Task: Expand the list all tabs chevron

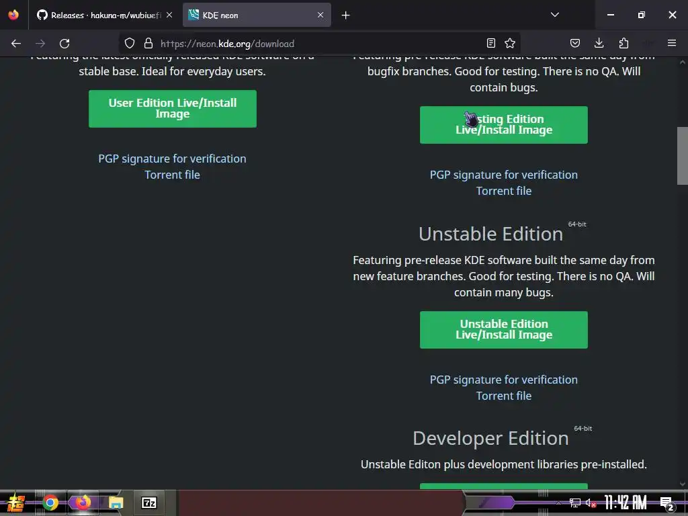Action: (x=555, y=15)
